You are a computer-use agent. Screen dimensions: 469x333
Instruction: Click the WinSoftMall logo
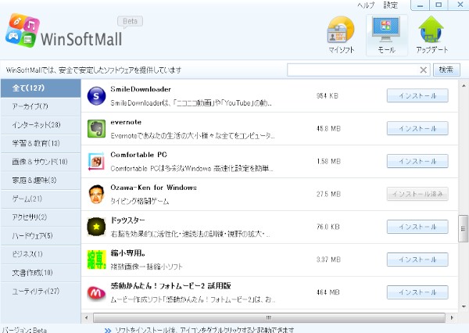[x=64, y=31]
